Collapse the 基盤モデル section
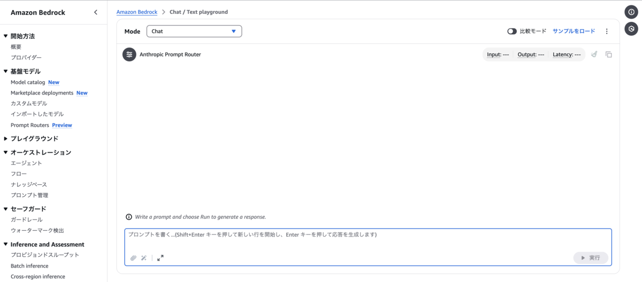The width and height of the screenshot is (642, 282). click(x=6, y=72)
